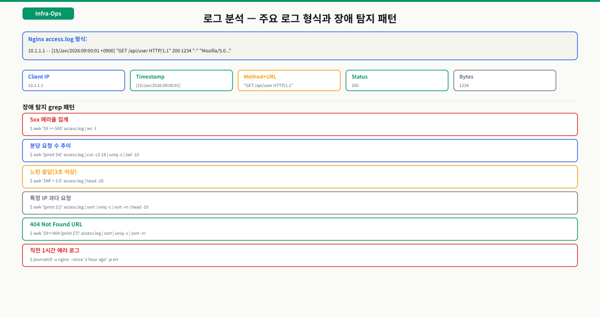Click the awk '$9==404 {print $7}' command
The height and width of the screenshot is (318, 600).
click(88, 233)
